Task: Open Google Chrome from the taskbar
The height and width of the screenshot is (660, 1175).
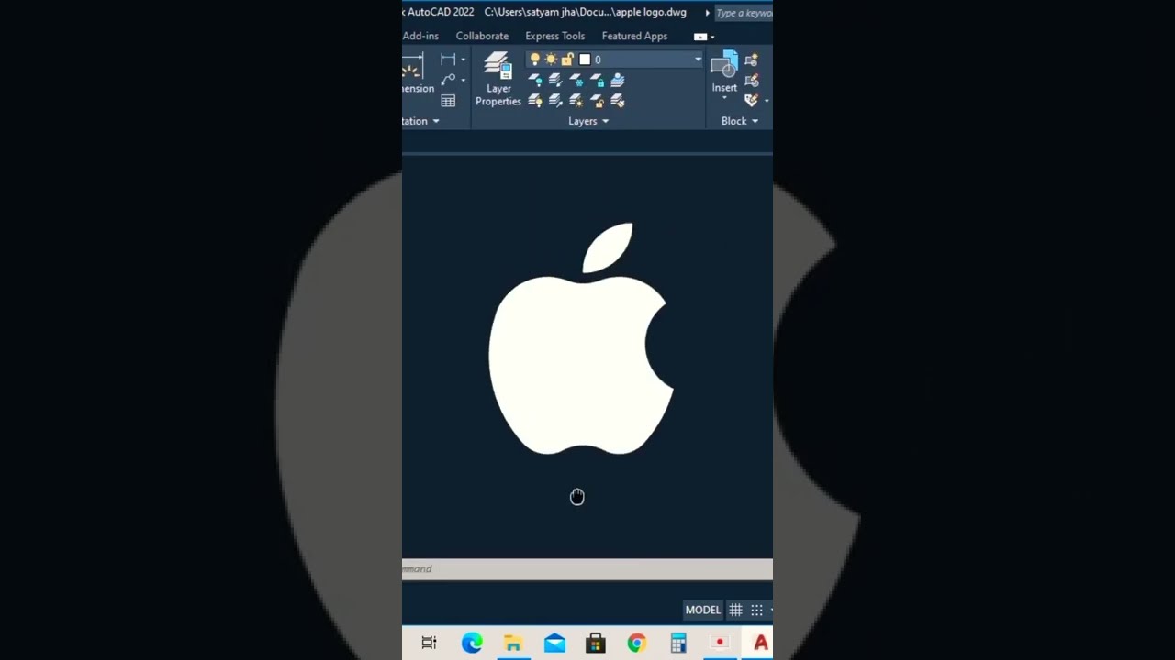Action: 636,643
